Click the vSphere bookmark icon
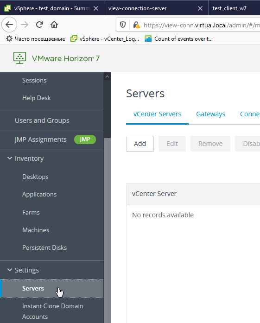Screen dimensions: 260x323 coord(74,38)
